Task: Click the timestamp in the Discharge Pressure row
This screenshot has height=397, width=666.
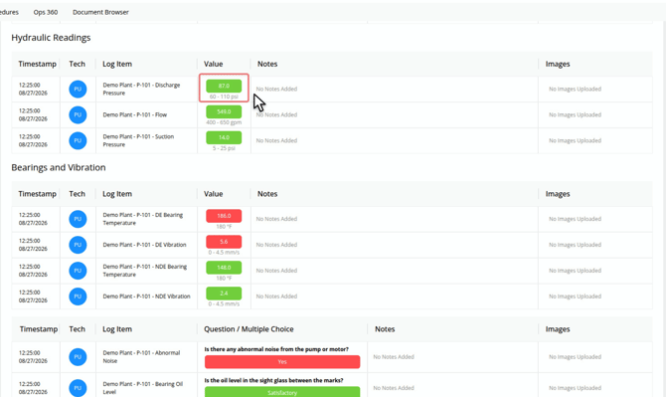Action: 33,89
